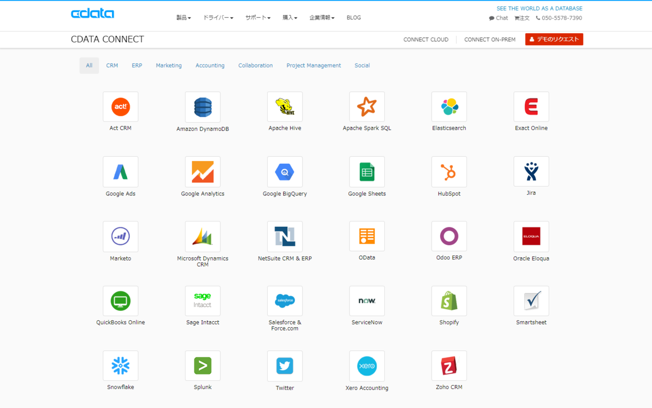Select the Smartsheet checkmark icon
The width and height of the screenshot is (652, 408).
pos(531,301)
